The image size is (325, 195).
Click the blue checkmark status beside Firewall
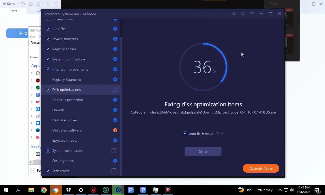tap(115, 110)
